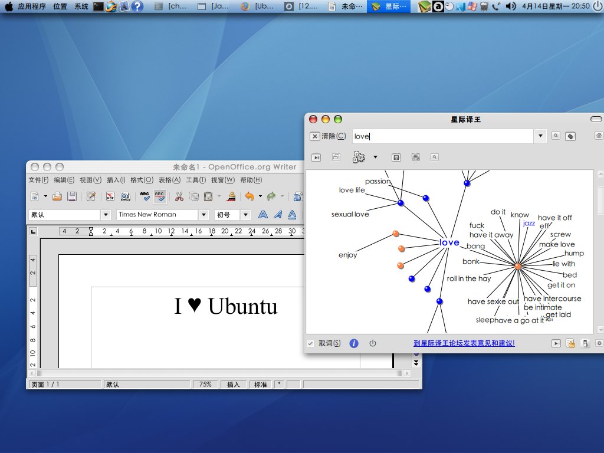Click the blue info icon in 星际译王
604x453 pixels.
(x=354, y=343)
